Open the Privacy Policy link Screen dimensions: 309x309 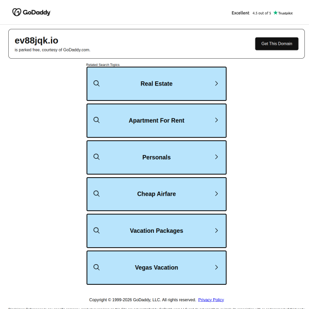pyautogui.click(x=211, y=300)
